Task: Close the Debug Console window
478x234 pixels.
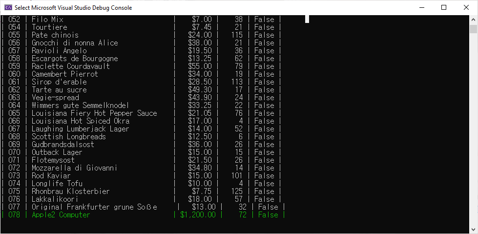Action: [466, 8]
